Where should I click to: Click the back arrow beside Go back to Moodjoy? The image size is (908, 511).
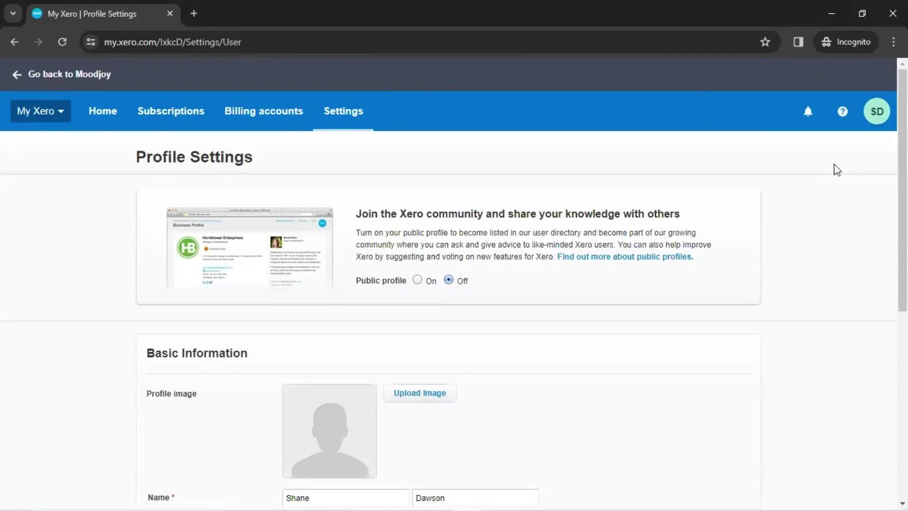[x=17, y=75]
